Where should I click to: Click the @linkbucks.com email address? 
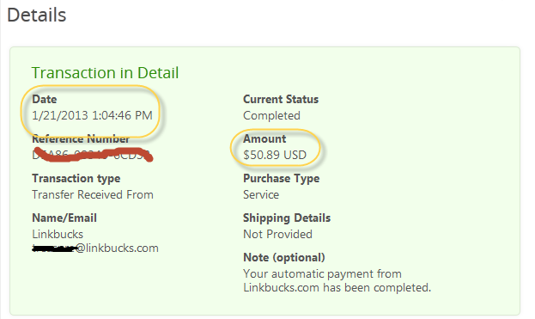click(x=95, y=248)
